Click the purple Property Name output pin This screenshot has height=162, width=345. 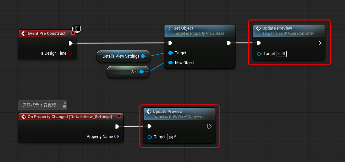(117, 137)
